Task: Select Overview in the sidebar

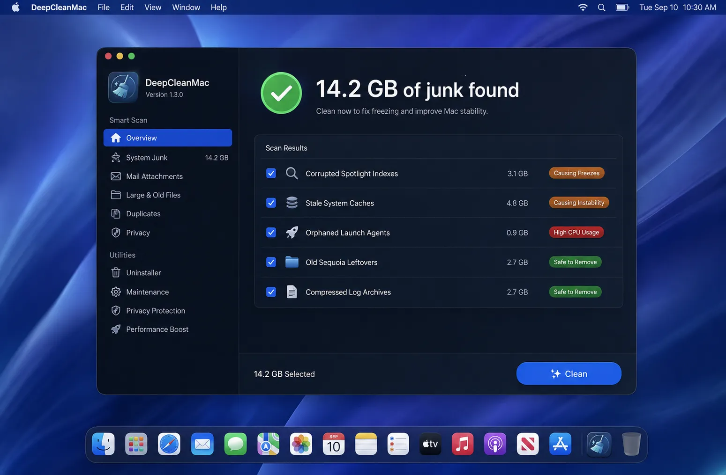Action: click(168, 138)
